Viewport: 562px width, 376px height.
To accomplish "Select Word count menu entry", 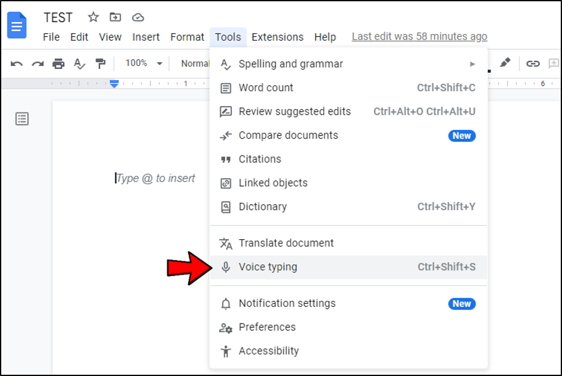I will (x=348, y=88).
